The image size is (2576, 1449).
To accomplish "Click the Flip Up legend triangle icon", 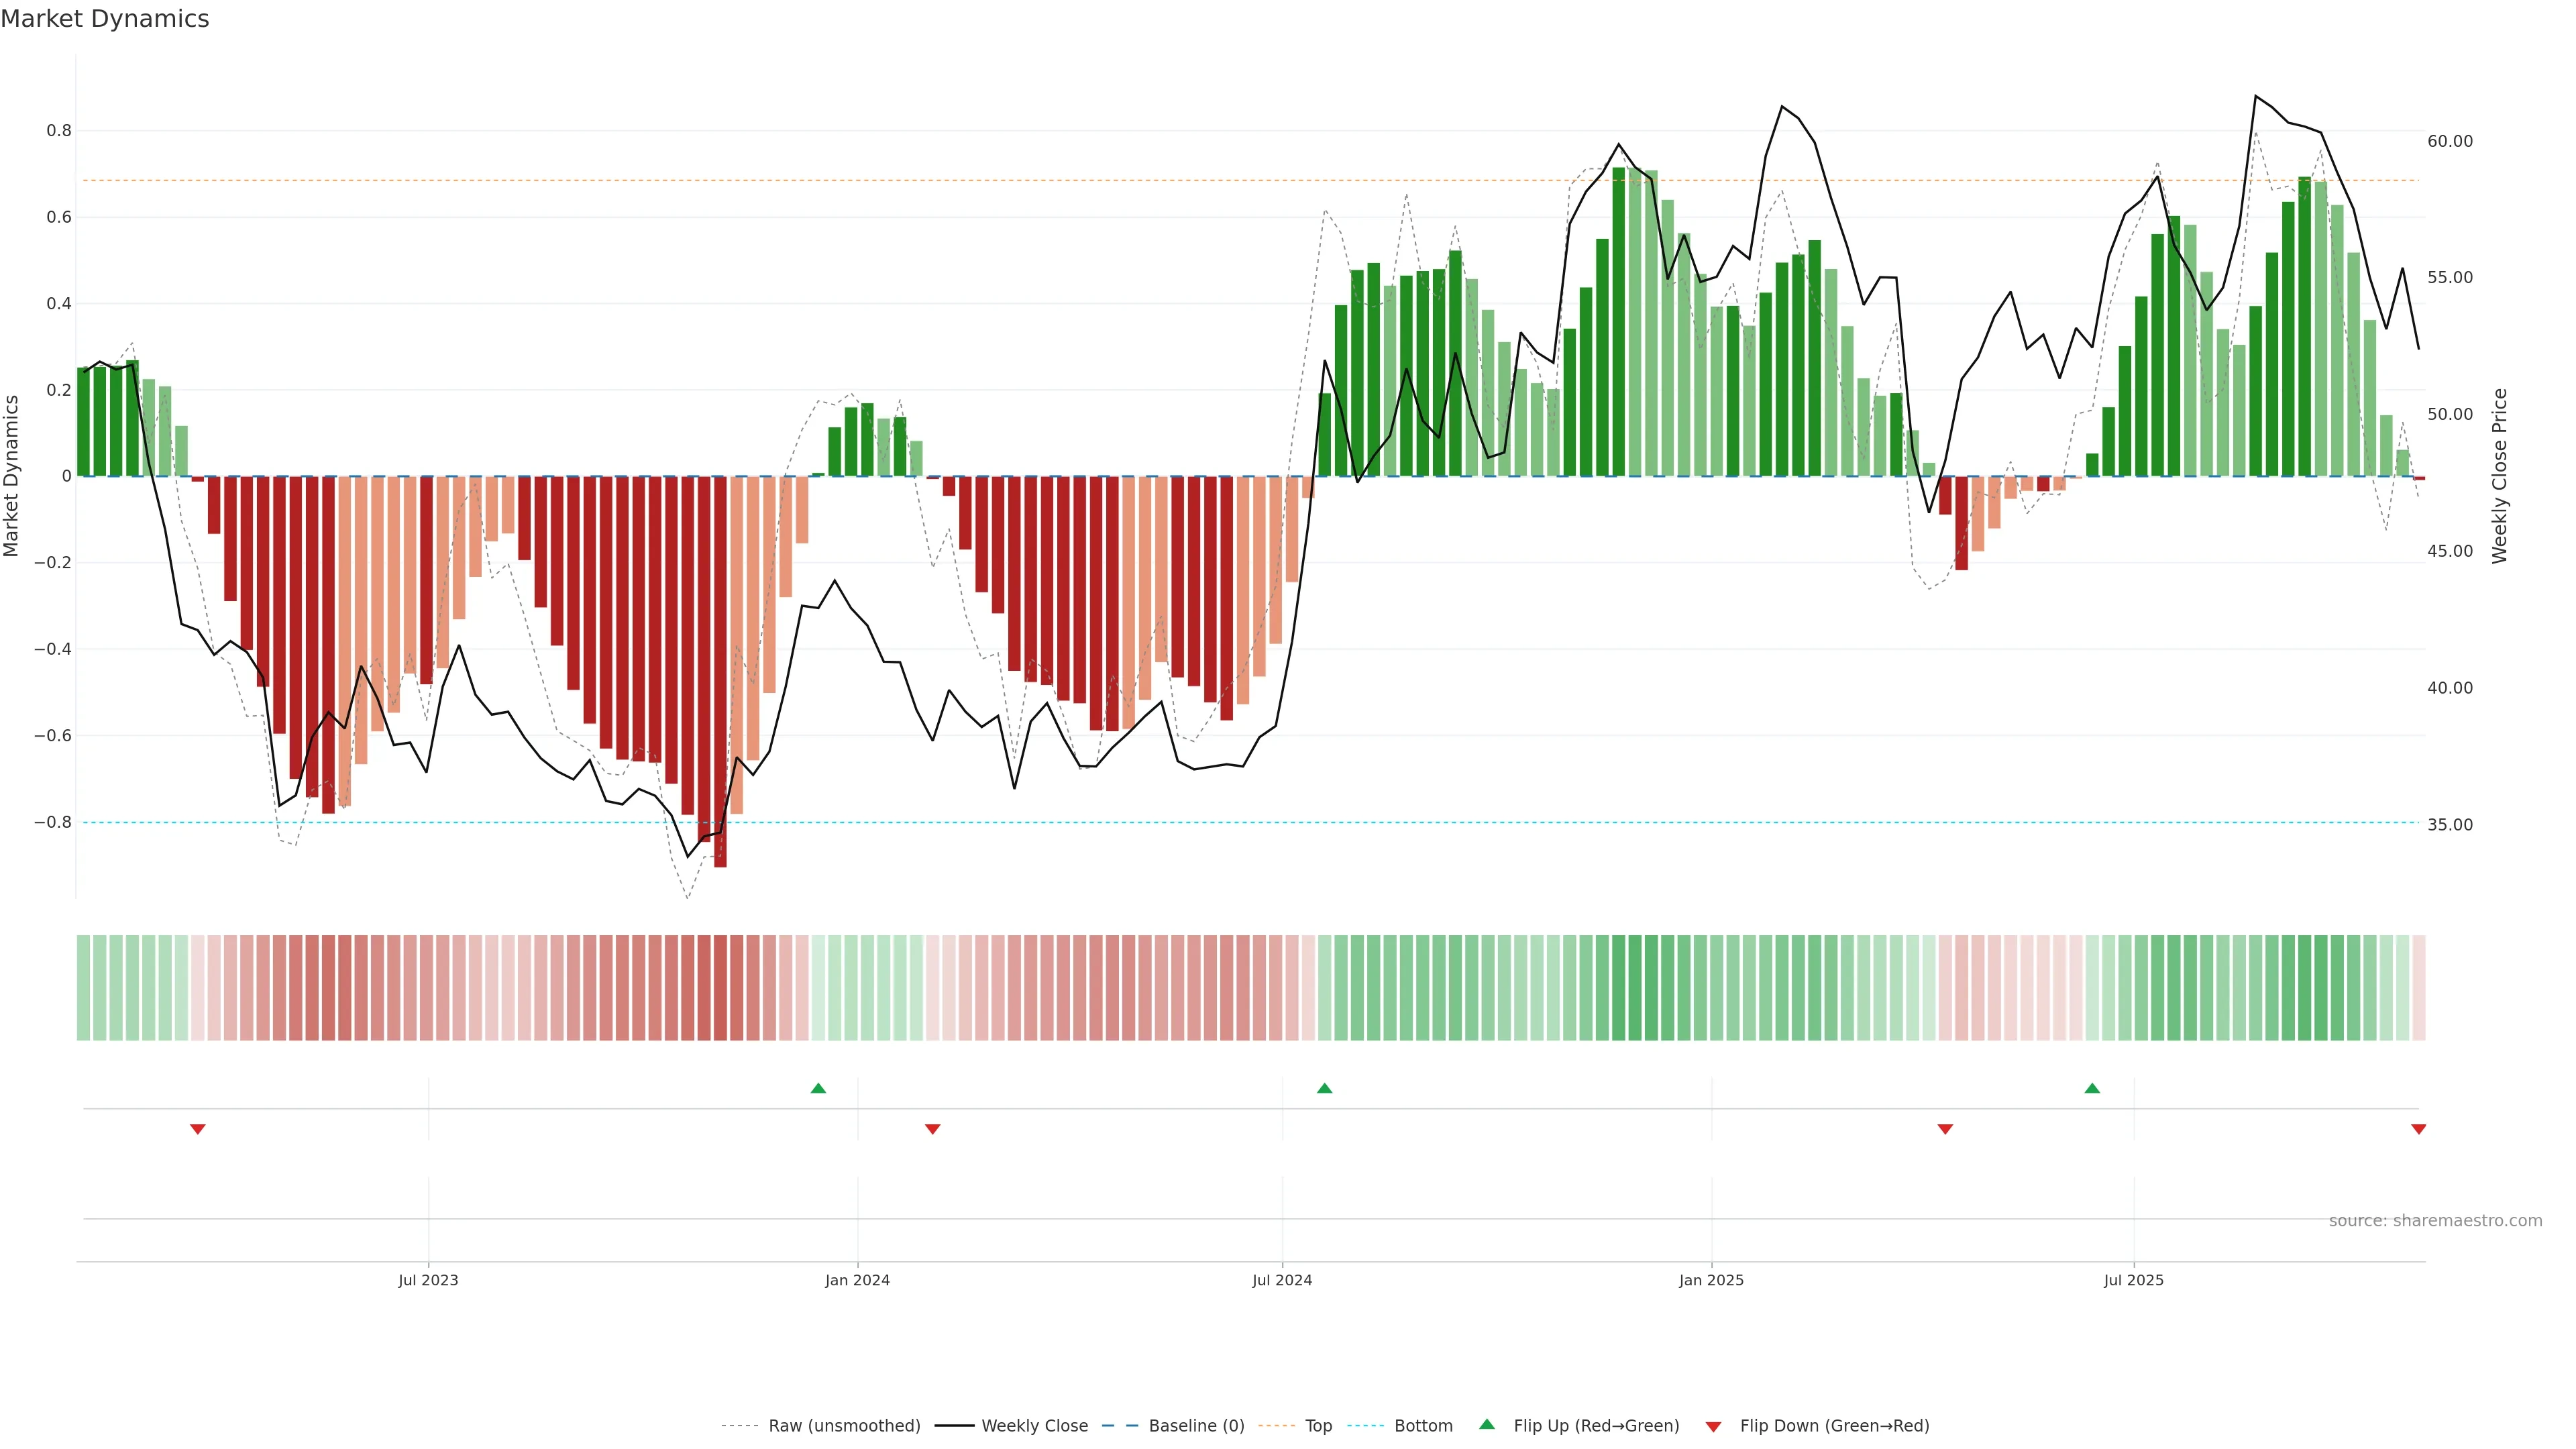I will [1487, 1424].
